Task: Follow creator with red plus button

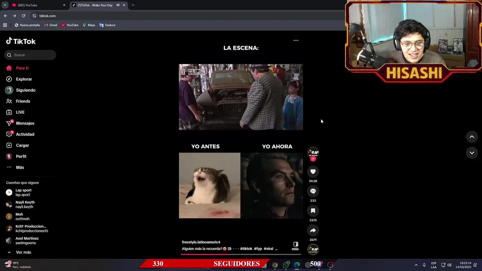Action: 313,159
